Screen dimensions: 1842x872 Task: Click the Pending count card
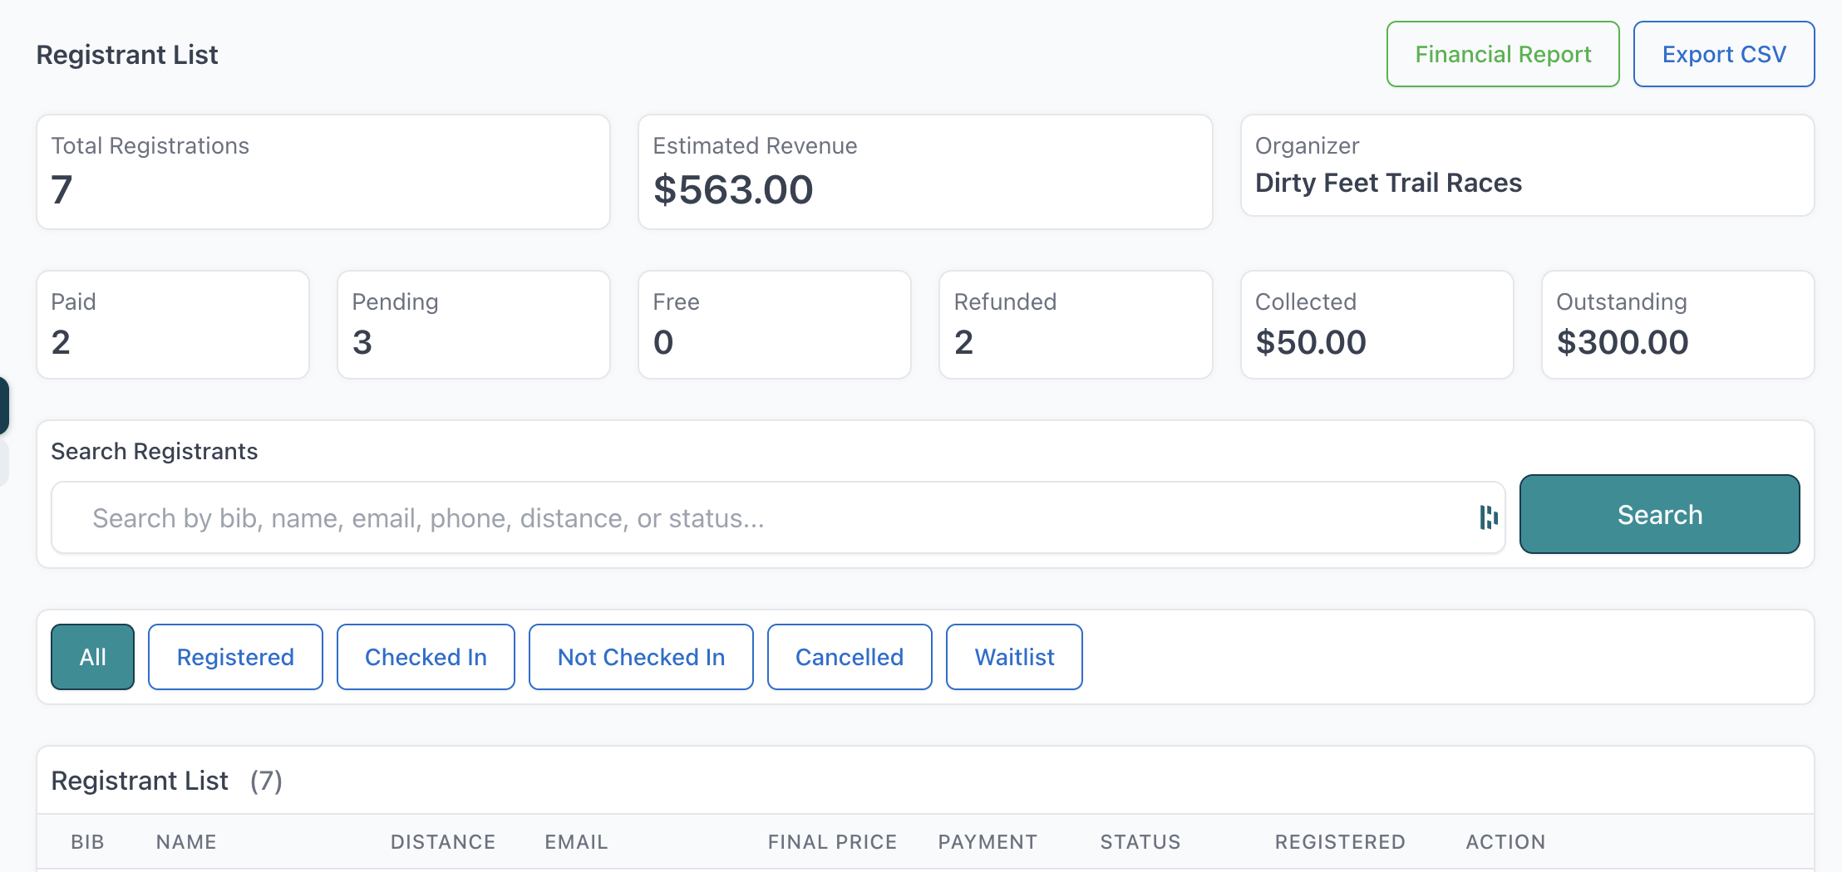(x=474, y=325)
